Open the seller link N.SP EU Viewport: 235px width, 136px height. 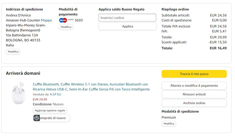(x=55, y=94)
